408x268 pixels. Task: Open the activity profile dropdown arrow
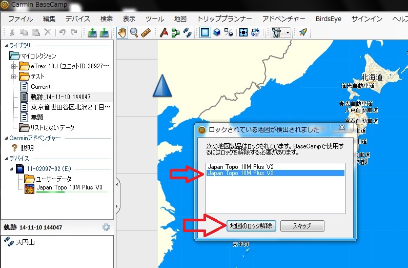coord(288,33)
